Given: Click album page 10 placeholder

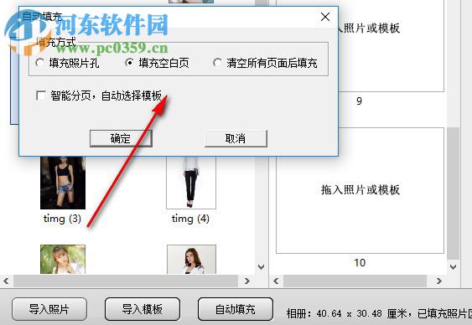Looking at the screenshot, I should [x=360, y=190].
